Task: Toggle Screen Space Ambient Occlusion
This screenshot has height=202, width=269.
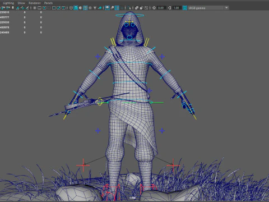Action: click(x=107, y=8)
